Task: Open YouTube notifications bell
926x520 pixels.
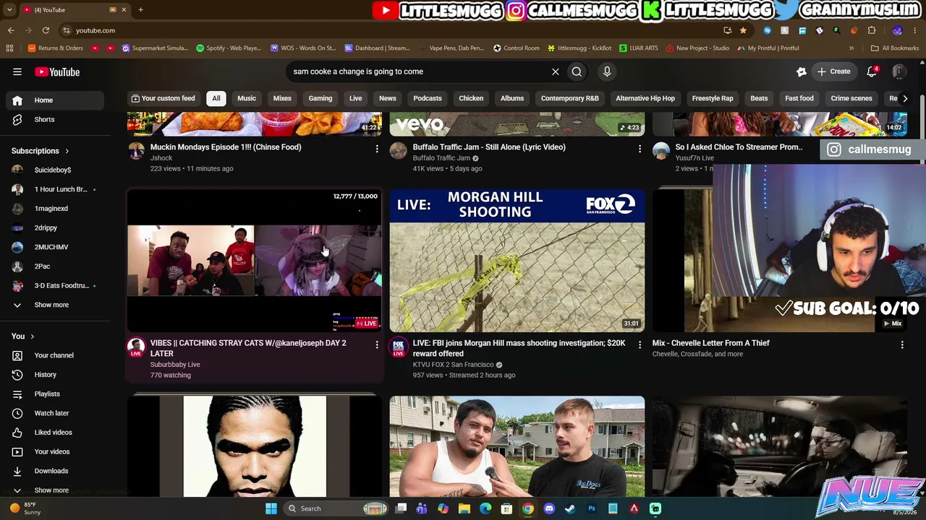Action: coord(872,71)
